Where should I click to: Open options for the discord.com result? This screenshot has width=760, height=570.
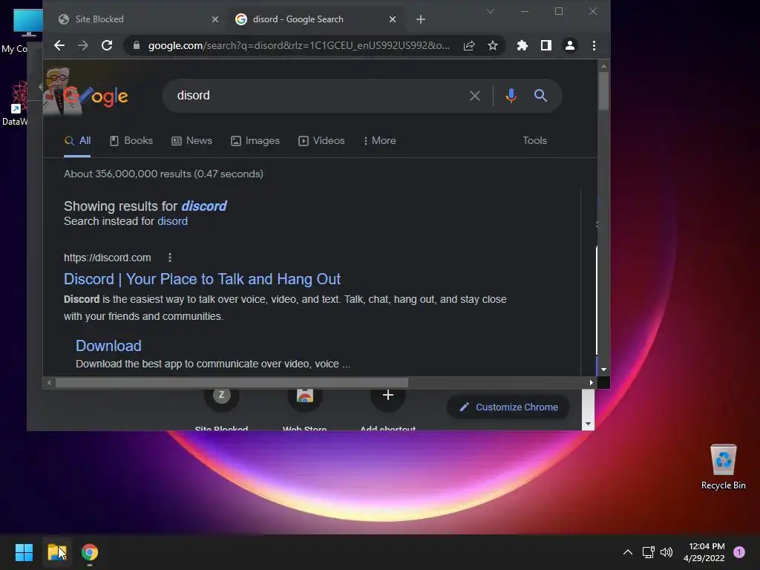(x=170, y=258)
